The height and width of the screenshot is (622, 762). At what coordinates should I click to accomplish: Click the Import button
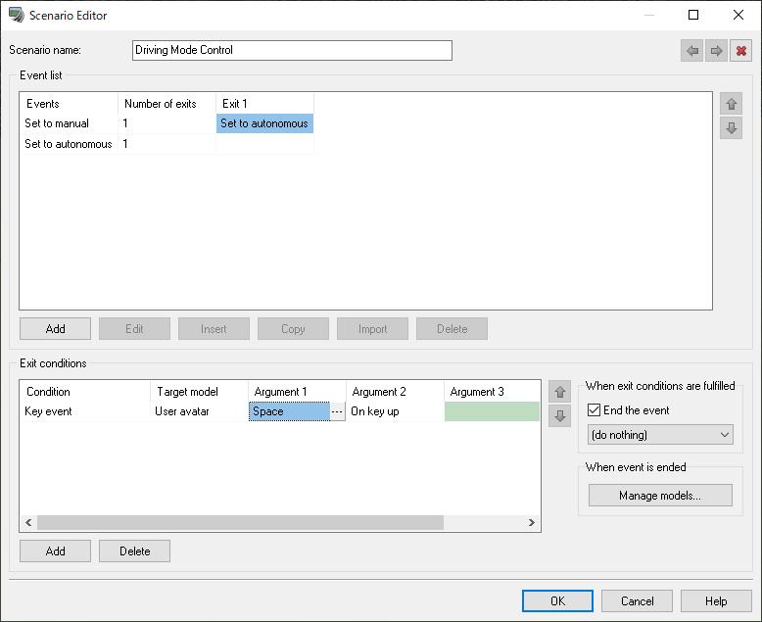pos(373,329)
